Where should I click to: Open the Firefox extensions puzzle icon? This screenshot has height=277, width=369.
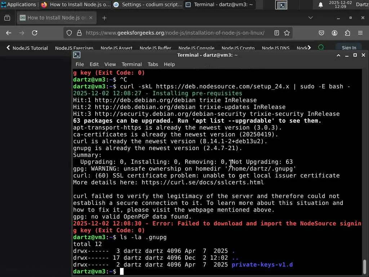347,33
